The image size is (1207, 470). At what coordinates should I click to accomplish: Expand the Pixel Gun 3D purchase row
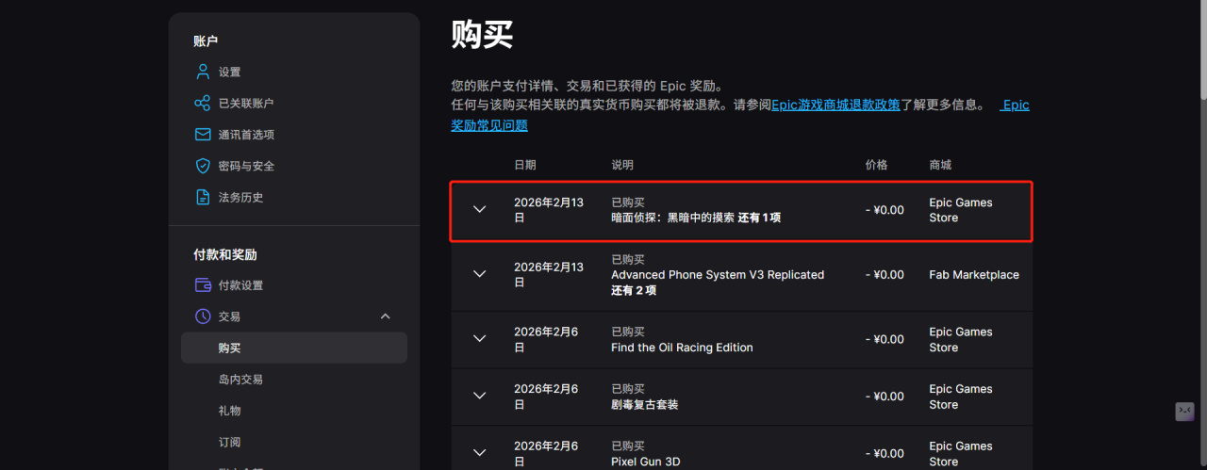click(x=479, y=453)
